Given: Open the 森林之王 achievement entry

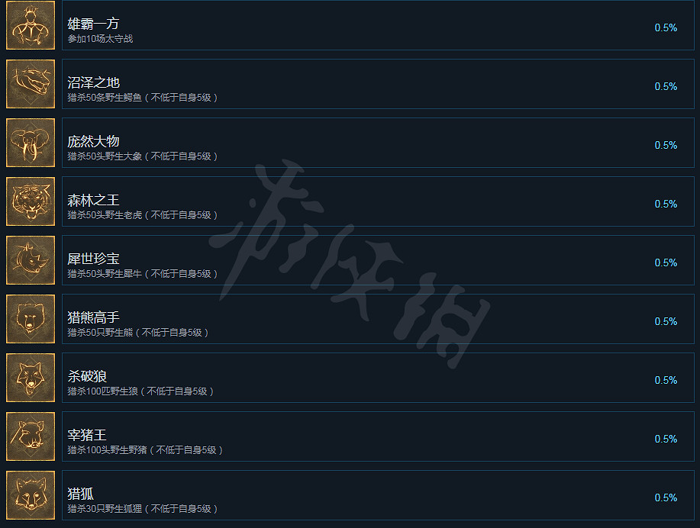Looking at the screenshot, I should point(378,201).
